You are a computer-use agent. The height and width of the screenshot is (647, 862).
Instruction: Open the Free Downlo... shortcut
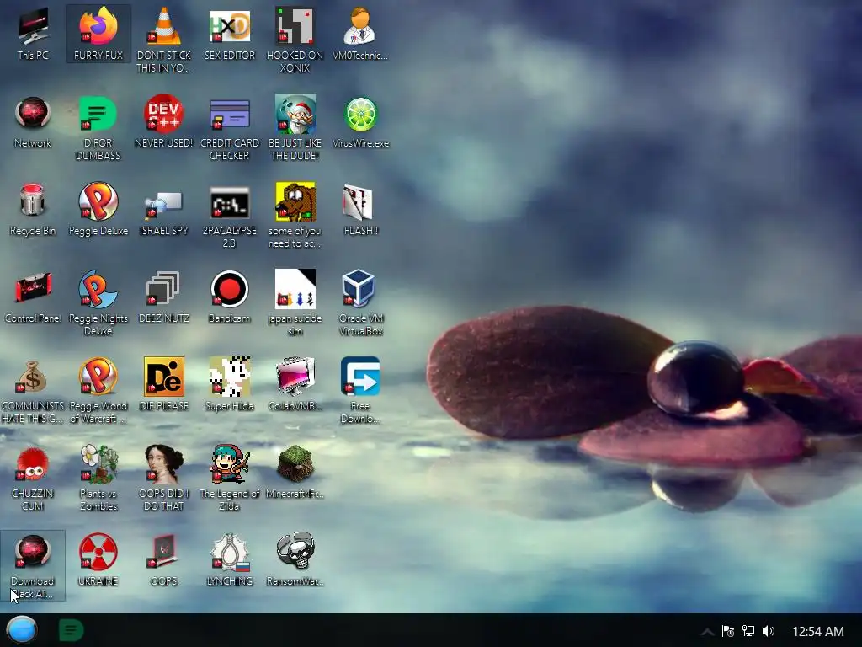click(x=360, y=391)
